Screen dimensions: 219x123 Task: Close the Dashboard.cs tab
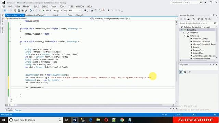(x=23, y=15)
